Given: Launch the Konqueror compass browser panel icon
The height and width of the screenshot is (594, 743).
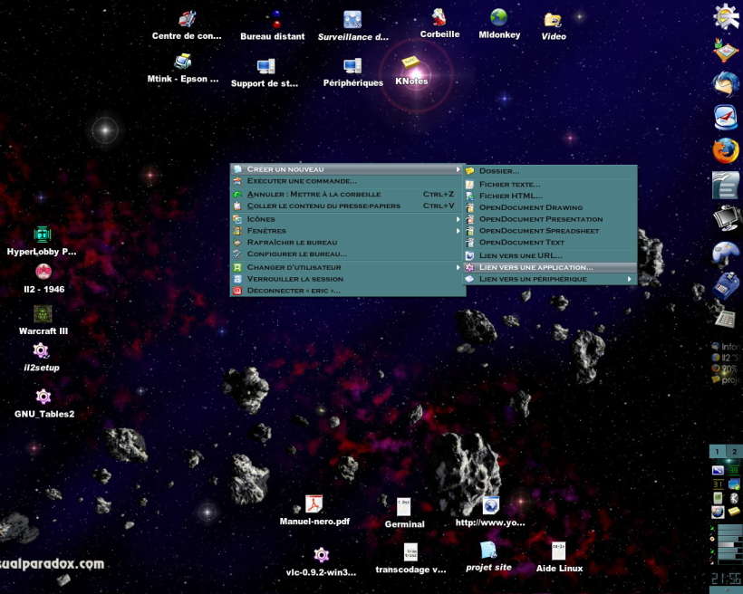Looking at the screenshot, I should pos(726,117).
